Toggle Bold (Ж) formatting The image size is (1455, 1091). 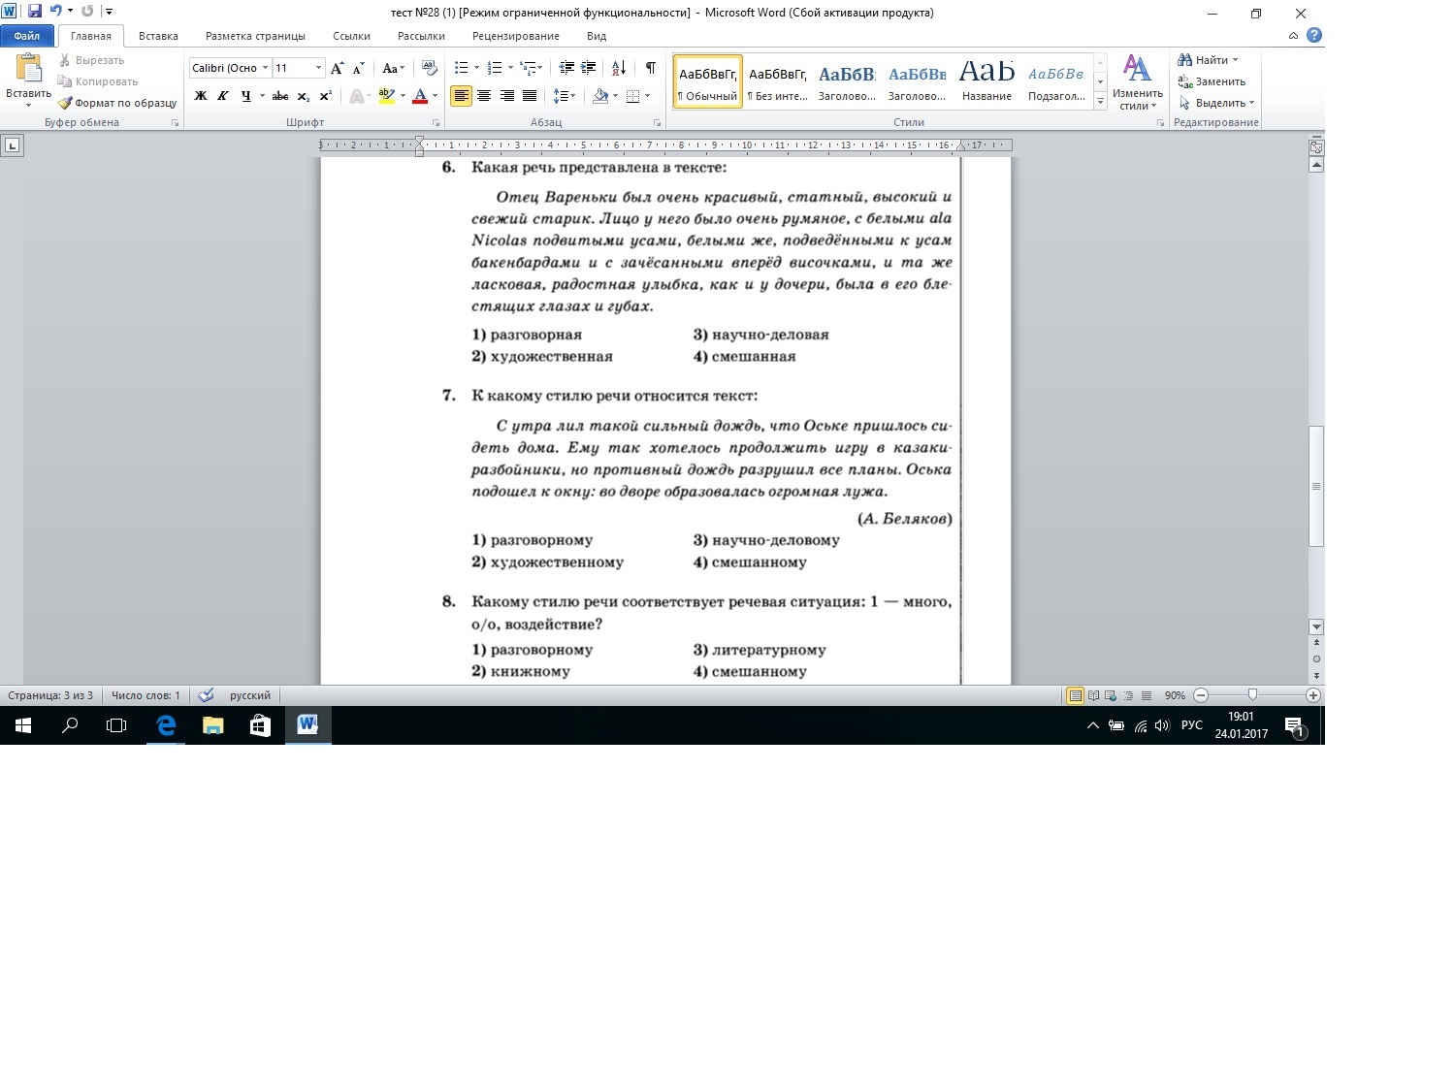click(x=201, y=96)
